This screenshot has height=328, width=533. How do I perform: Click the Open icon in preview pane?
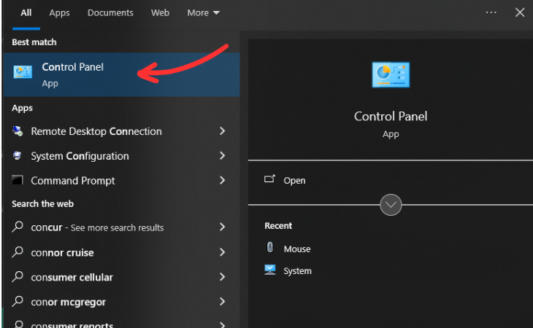[269, 179]
